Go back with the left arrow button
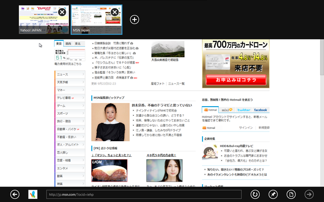 tap(15, 194)
